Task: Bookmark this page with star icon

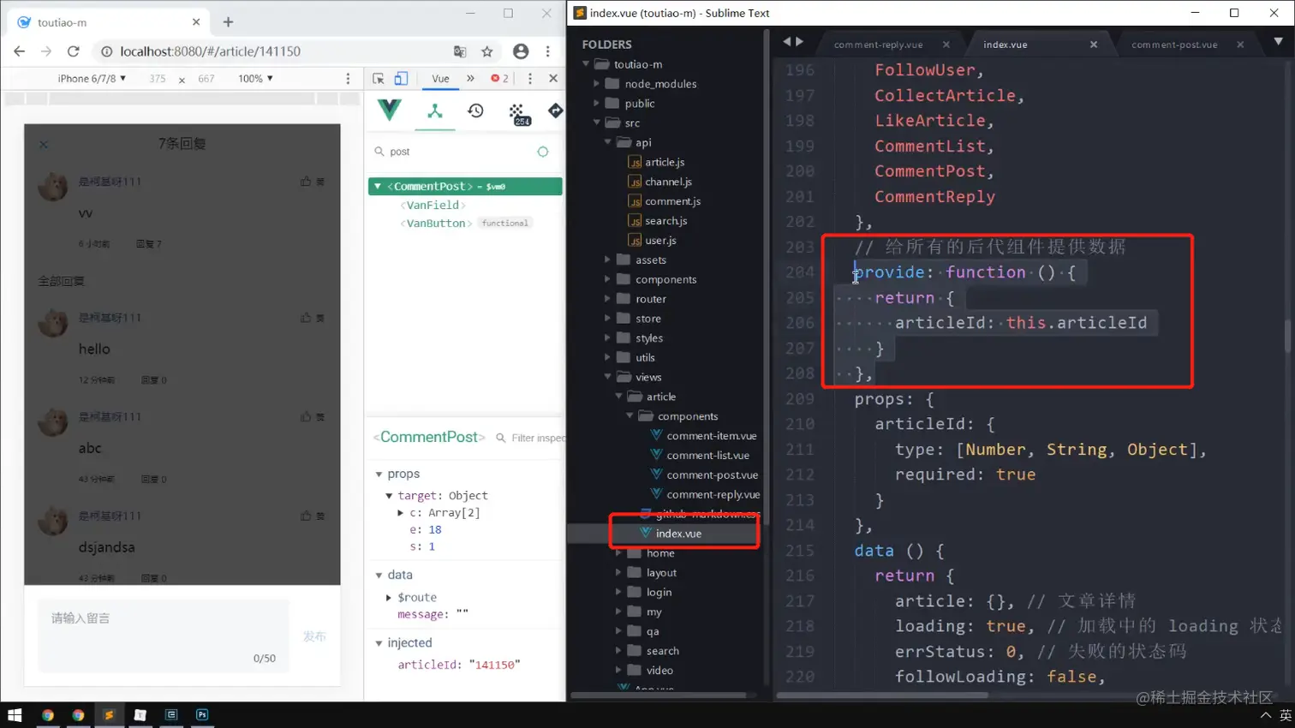Action: (x=487, y=51)
